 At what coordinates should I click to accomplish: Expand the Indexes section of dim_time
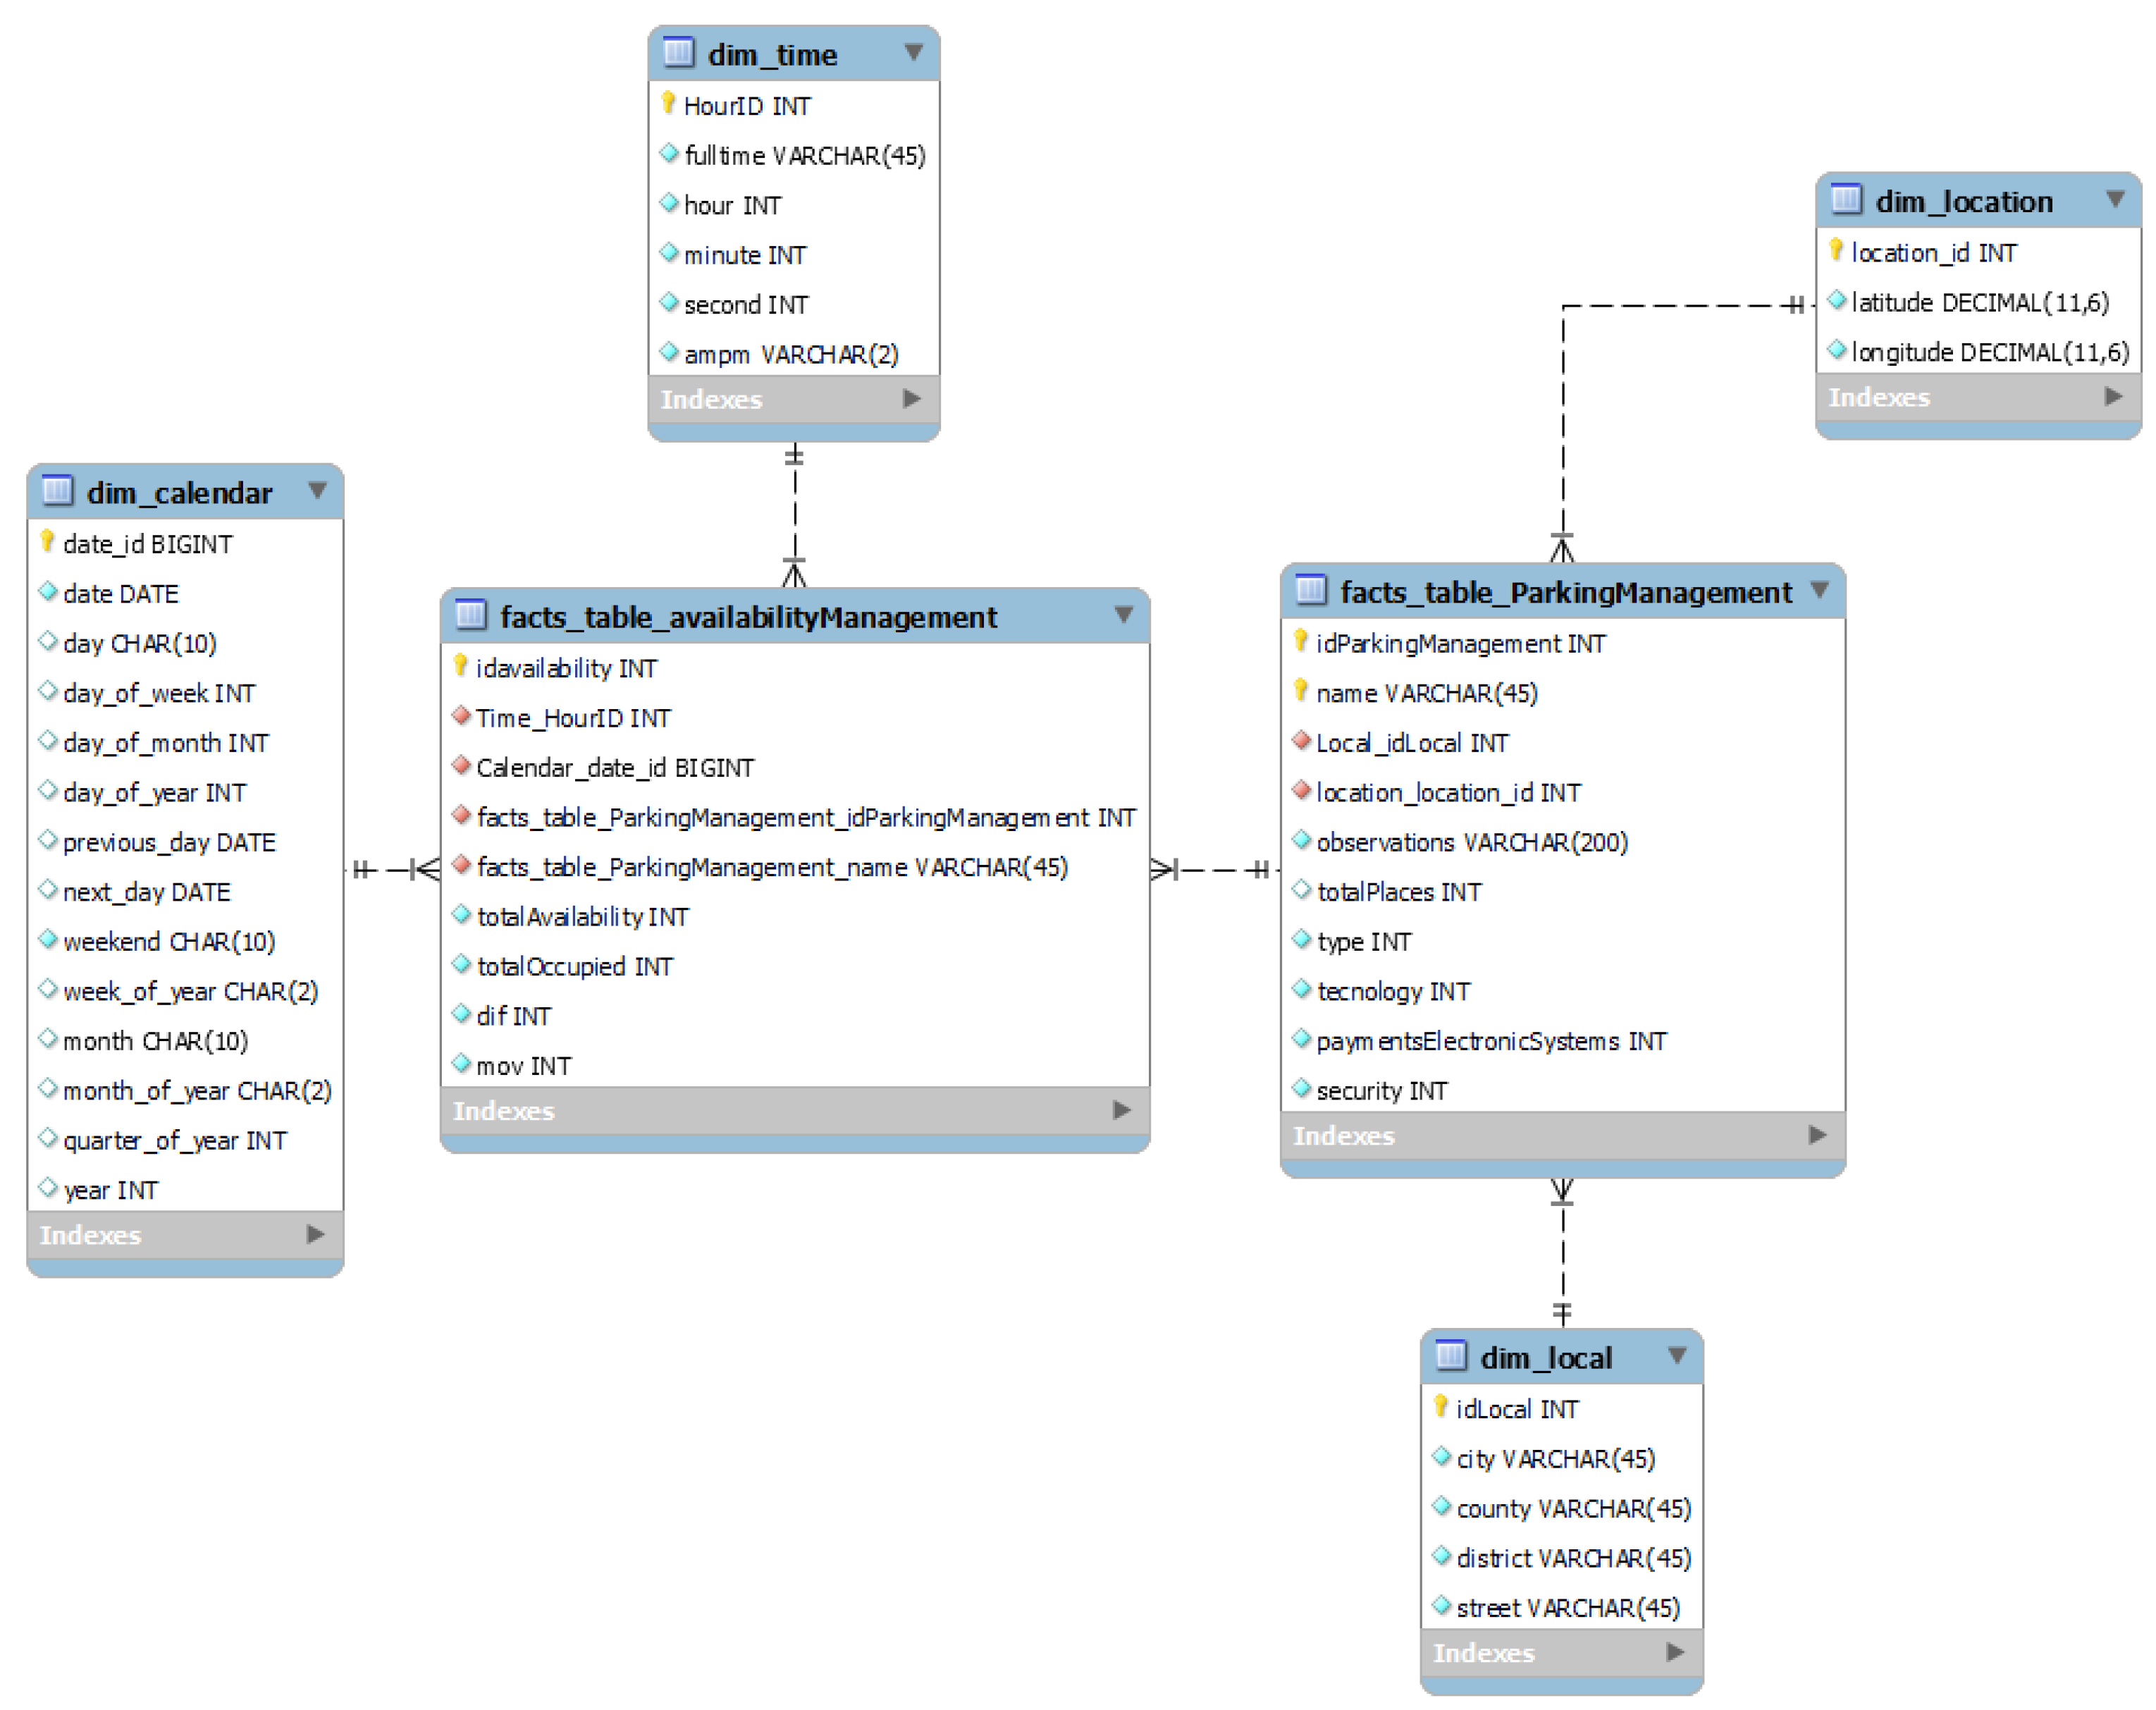(911, 398)
